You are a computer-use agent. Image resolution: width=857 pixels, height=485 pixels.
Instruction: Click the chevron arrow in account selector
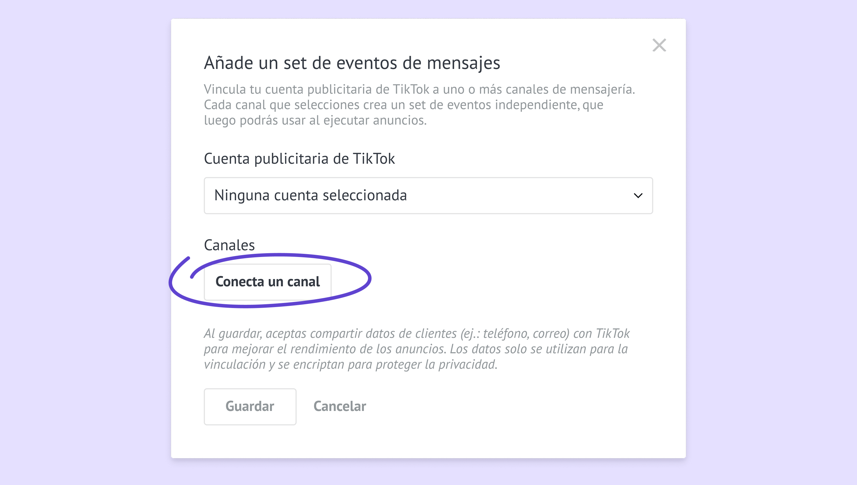[x=638, y=196]
